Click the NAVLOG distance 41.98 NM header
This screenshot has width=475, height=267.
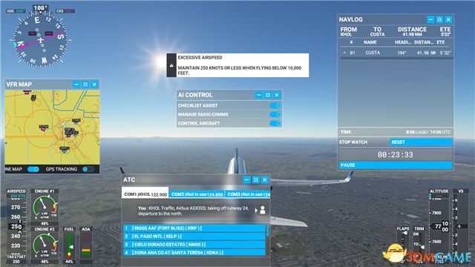pos(412,35)
